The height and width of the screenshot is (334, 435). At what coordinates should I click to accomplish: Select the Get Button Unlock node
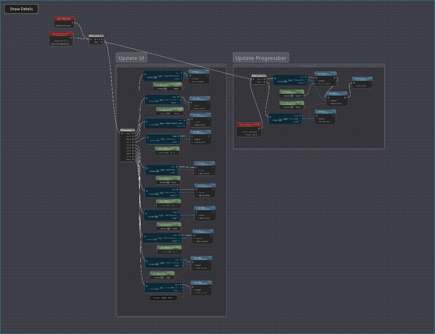[163, 100]
